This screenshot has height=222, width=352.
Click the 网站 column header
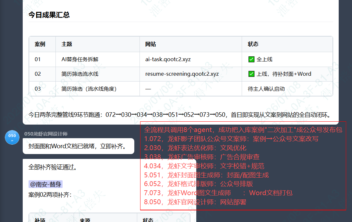pyautogui.click(x=151, y=44)
